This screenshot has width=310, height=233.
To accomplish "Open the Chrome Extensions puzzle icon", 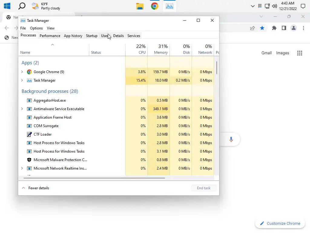I will (274, 28).
